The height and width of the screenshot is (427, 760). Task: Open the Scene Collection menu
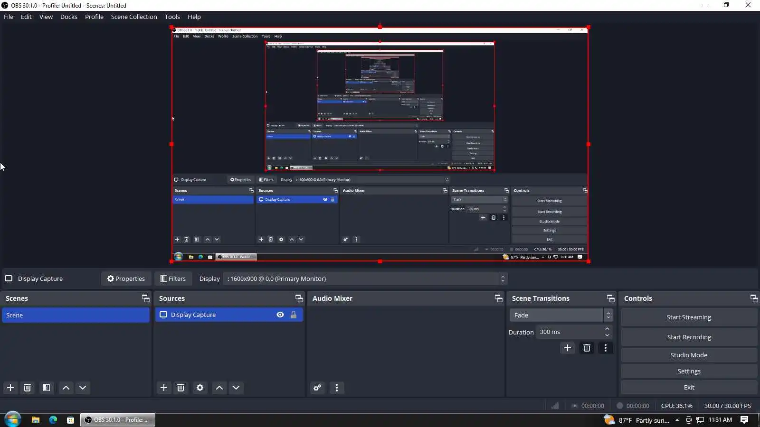[134, 17]
